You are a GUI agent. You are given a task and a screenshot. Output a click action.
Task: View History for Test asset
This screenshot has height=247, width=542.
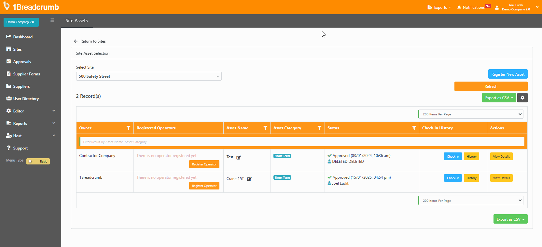(471, 157)
